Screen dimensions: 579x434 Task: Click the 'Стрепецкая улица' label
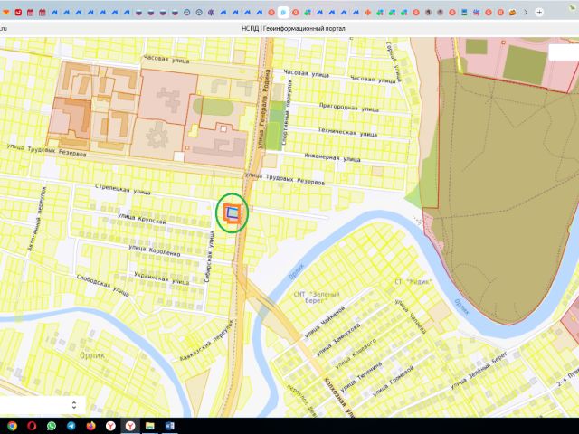[x=123, y=189]
